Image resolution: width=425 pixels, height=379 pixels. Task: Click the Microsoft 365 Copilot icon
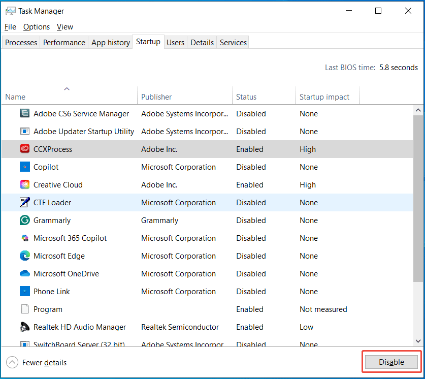pyautogui.click(x=25, y=238)
